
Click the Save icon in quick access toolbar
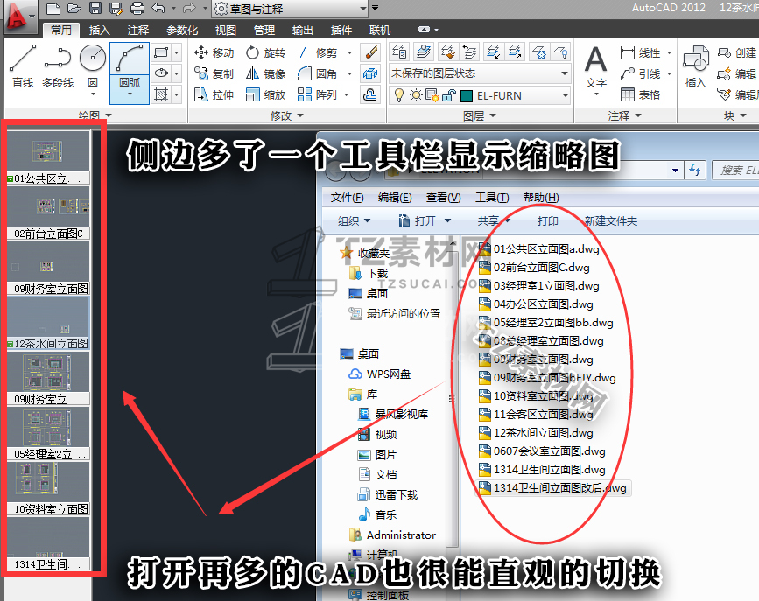tap(95, 8)
